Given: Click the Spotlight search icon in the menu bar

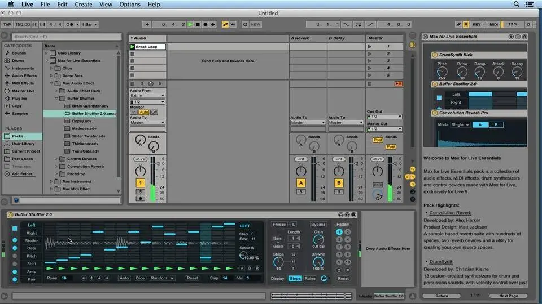Looking at the screenshot, I should click(516, 4).
